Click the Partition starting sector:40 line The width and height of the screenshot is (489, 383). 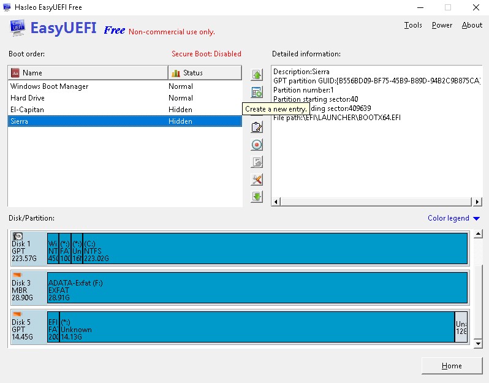click(x=316, y=99)
